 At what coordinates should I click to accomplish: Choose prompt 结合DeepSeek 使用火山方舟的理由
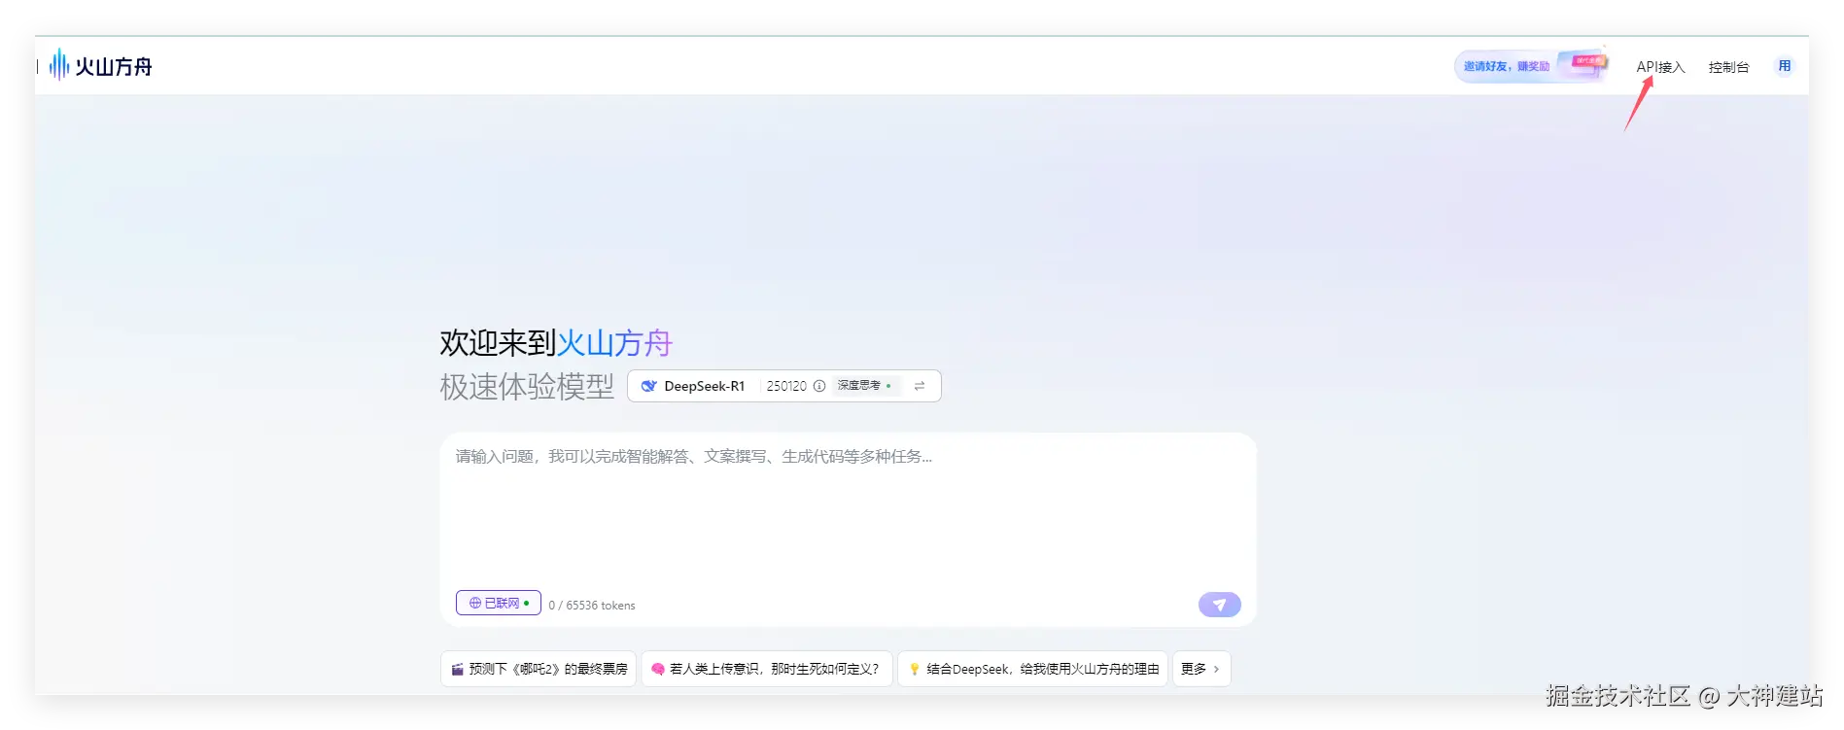point(1032,669)
